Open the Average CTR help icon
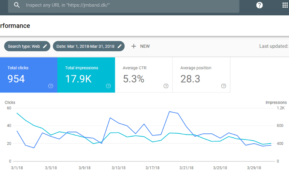The image size is (289, 175). [x=166, y=86]
